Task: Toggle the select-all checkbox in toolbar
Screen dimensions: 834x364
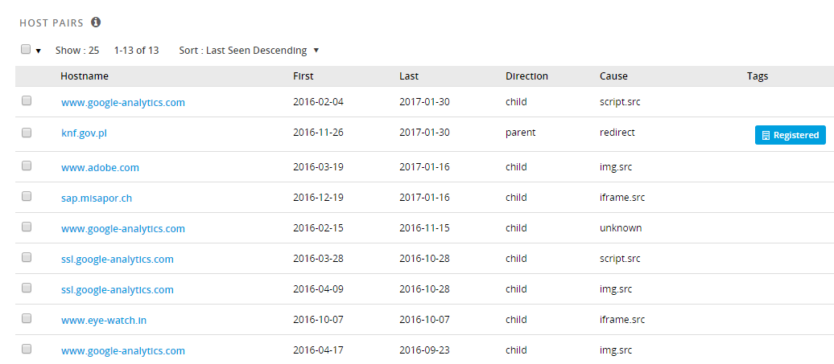Action: click(26, 49)
